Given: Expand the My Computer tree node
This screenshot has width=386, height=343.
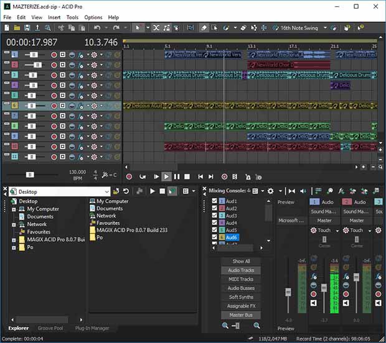Looking at the screenshot, I should pos(14,209).
